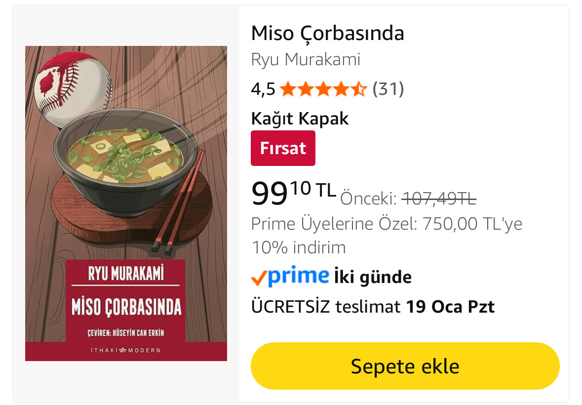Click the 4,5 rating number
Image resolution: width=582 pixels, height=405 pixels.
(263, 89)
